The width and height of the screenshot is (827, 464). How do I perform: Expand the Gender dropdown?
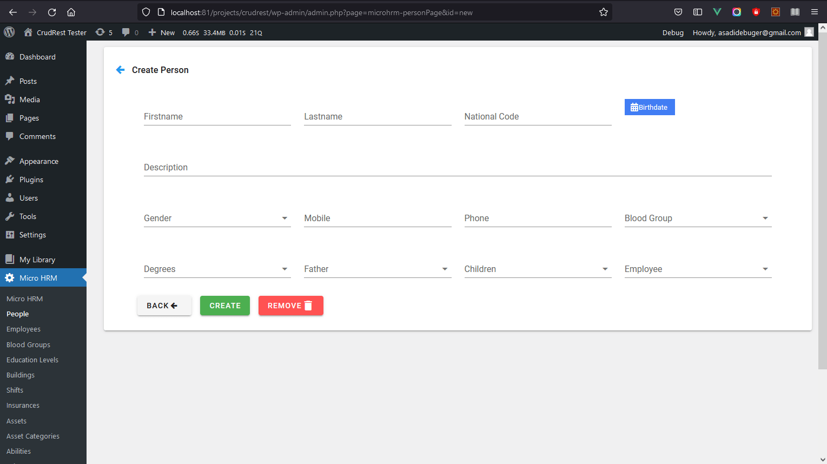216,218
